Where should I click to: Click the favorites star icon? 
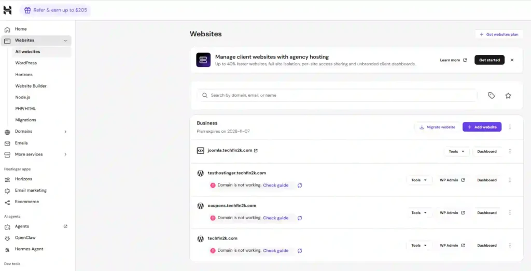point(508,96)
